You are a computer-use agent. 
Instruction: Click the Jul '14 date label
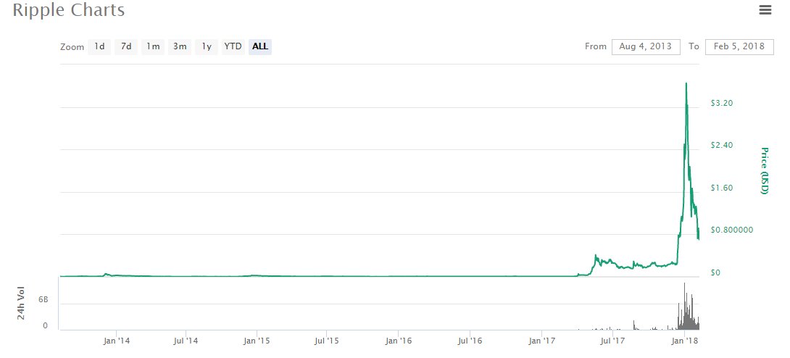186,341
